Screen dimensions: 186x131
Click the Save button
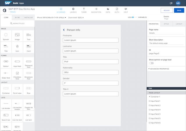179,10
